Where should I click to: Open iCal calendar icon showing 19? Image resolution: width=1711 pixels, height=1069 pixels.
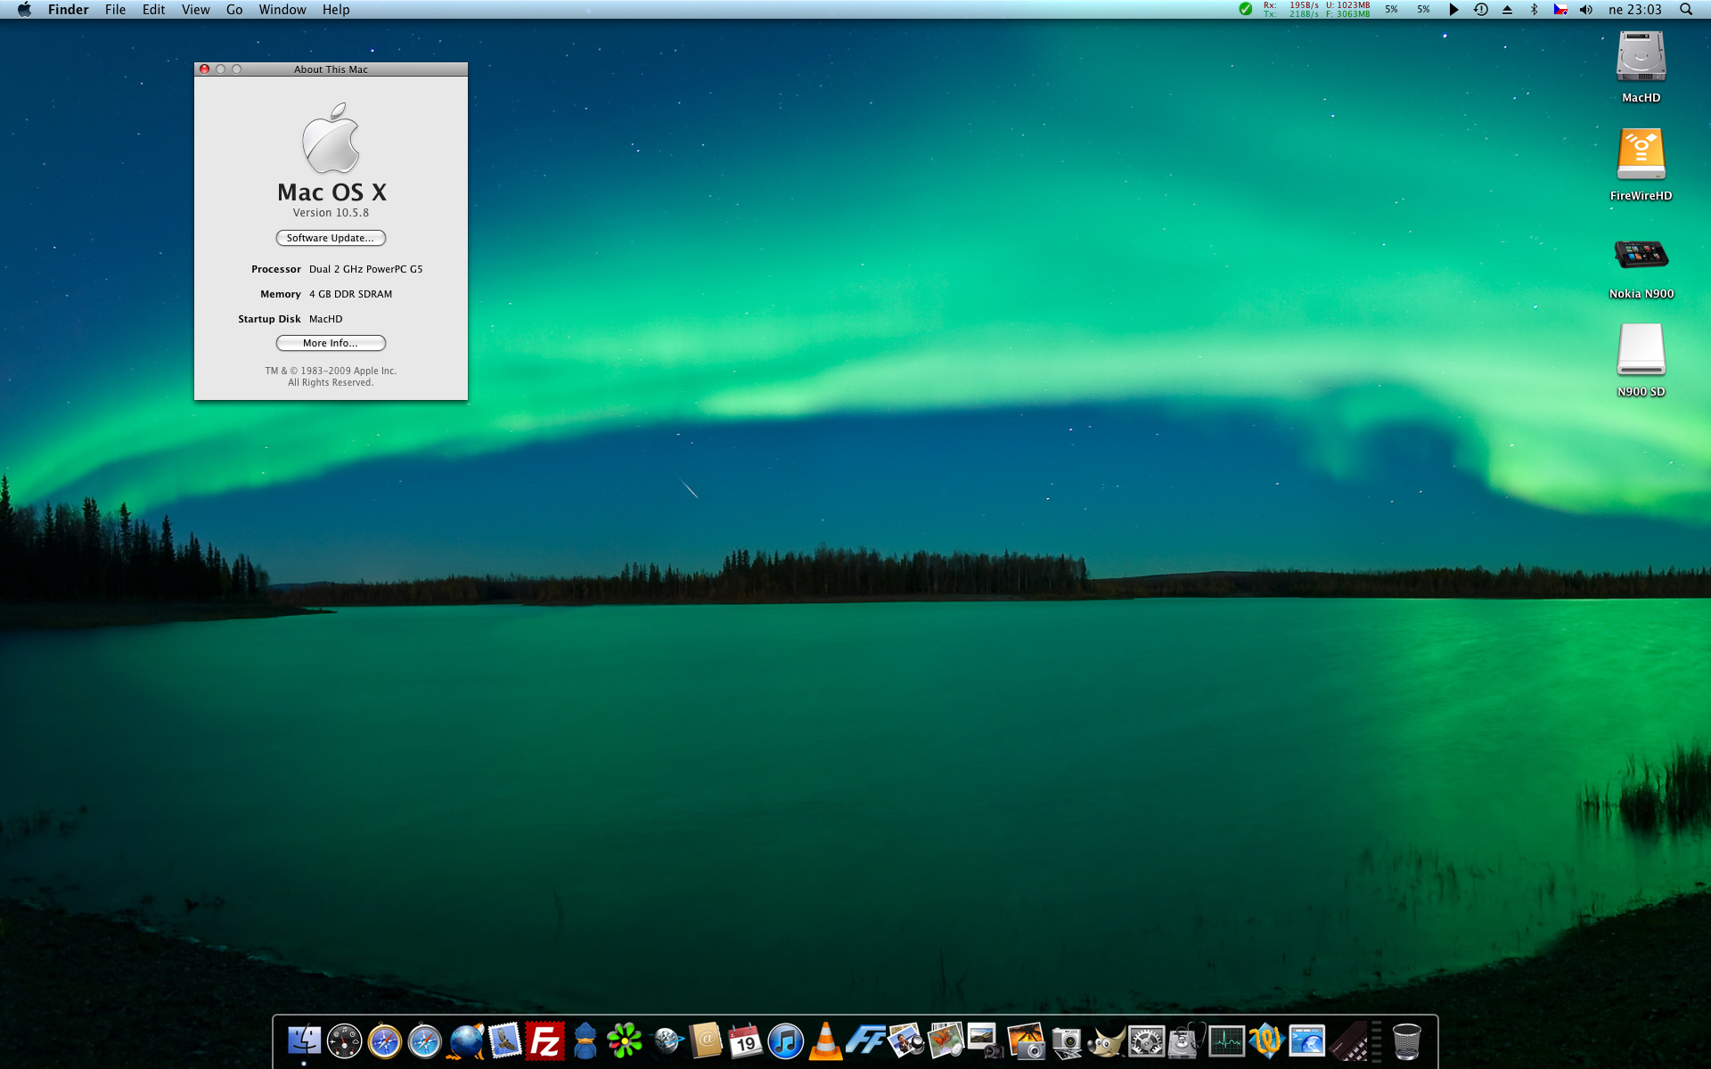click(745, 1040)
